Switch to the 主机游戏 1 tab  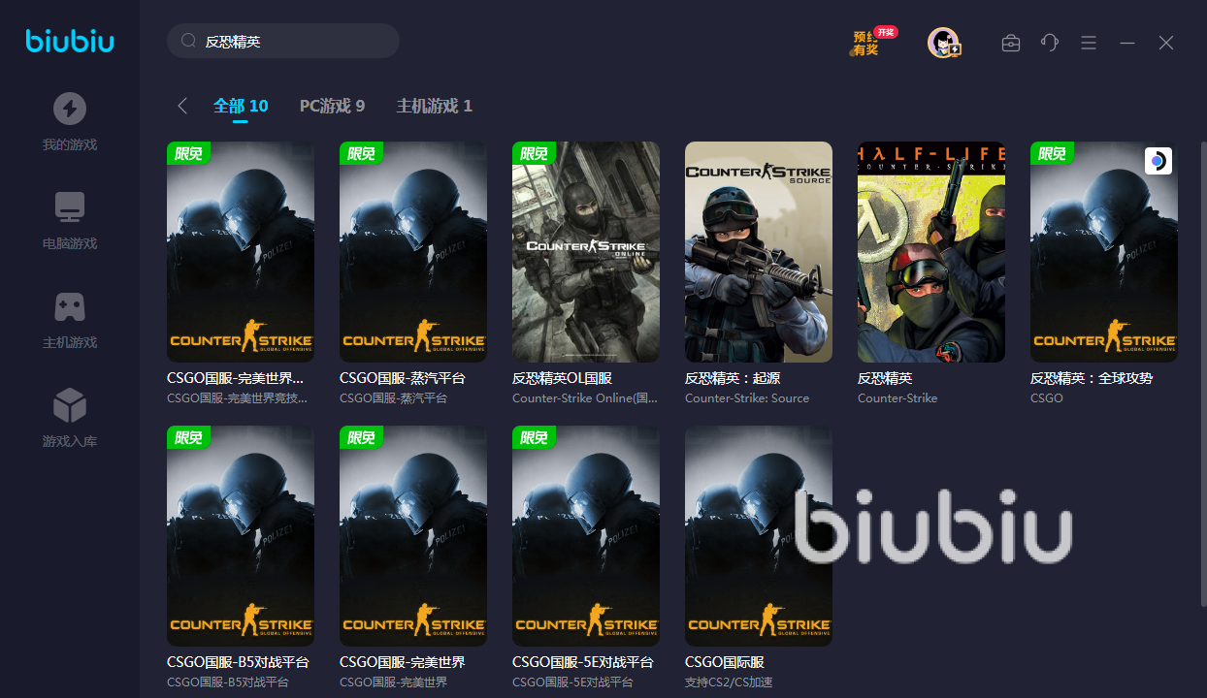click(434, 106)
